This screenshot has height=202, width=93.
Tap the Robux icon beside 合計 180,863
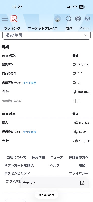pos(75,92)
